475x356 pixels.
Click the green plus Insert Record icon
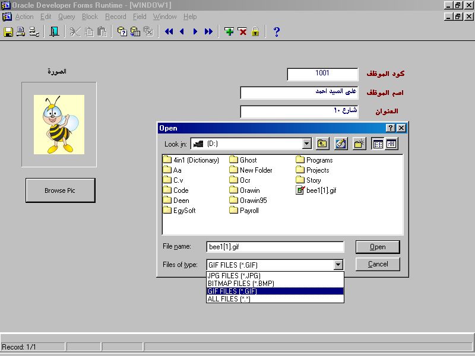pos(229,31)
